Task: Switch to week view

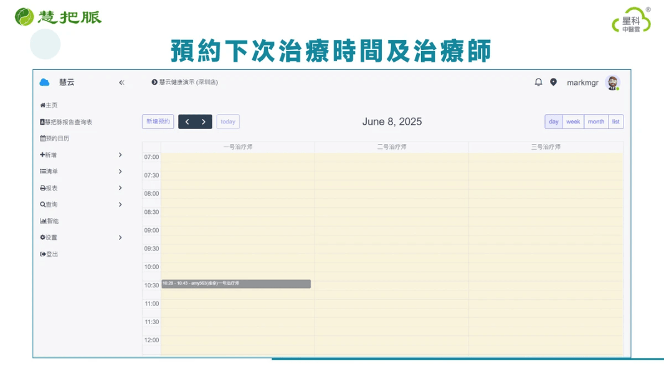Action: point(573,122)
